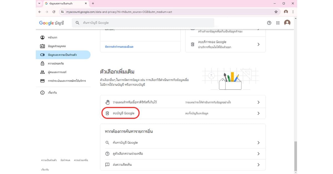The height and width of the screenshot is (174, 333).
Task: Open the help question-mark icon in header
Action: [x=269, y=23]
